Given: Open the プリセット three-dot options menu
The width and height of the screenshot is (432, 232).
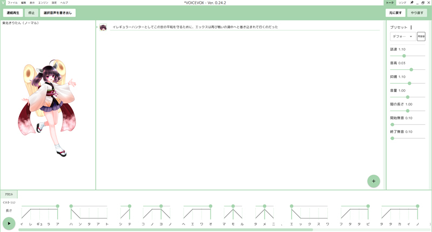Looking at the screenshot, I should [x=411, y=28].
